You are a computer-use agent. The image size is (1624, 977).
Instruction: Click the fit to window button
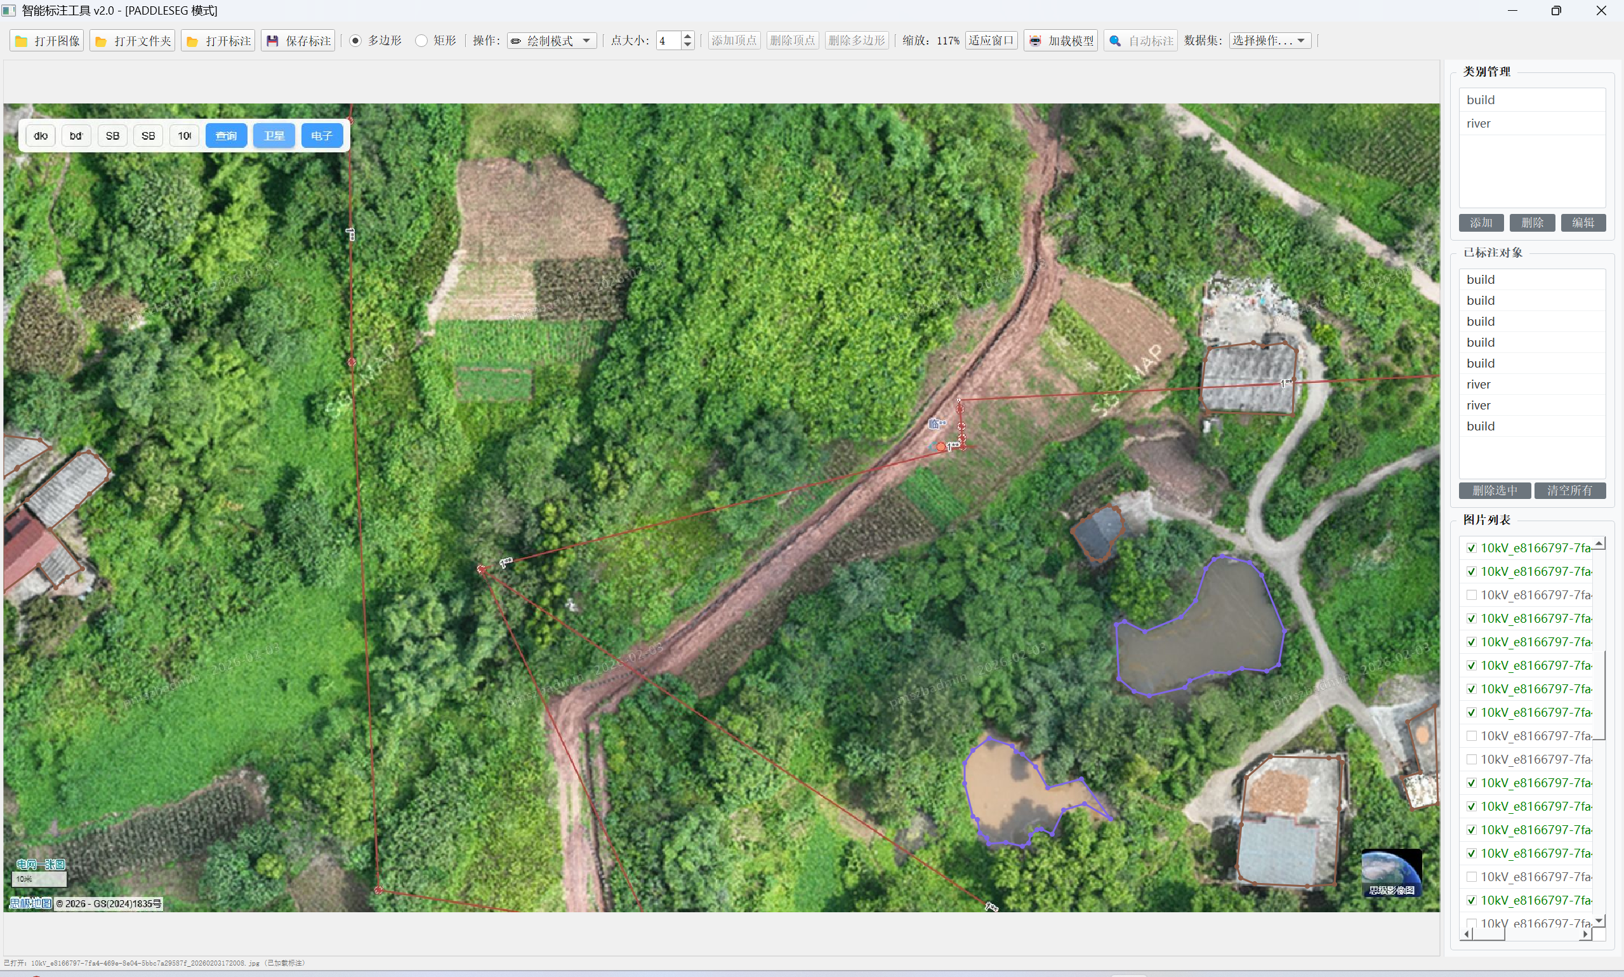click(991, 41)
